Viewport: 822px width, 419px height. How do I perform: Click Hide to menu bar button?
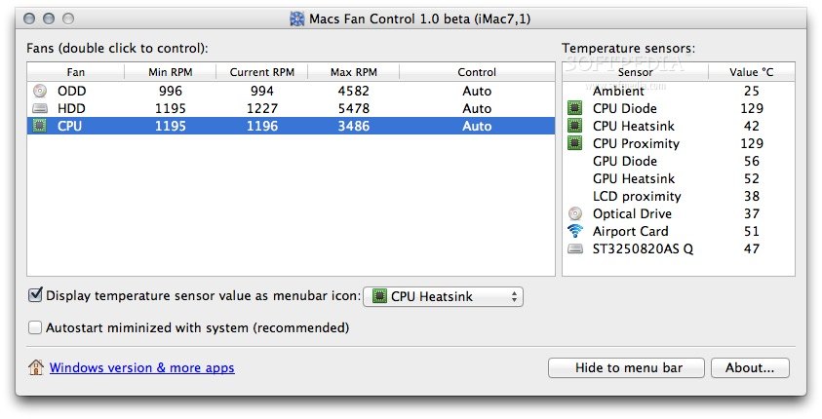626,367
